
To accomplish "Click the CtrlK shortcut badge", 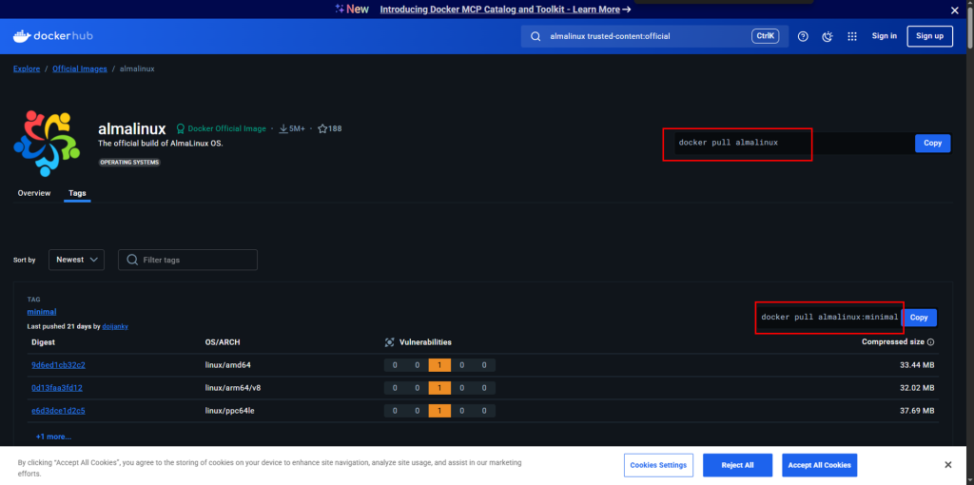I will [765, 36].
